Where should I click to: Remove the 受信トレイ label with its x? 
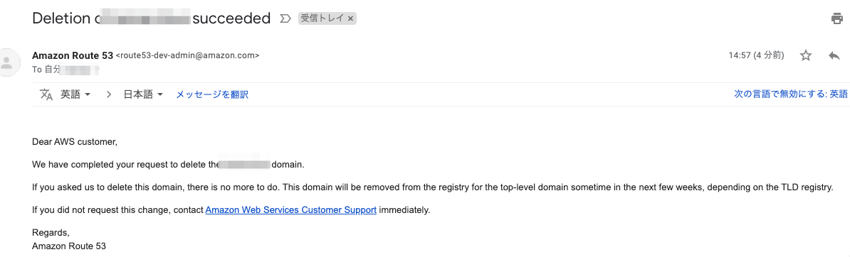[x=350, y=19]
